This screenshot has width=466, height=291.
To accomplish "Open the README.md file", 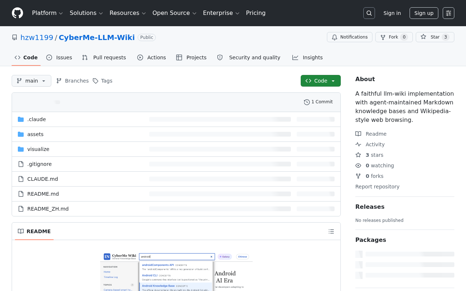I will (43, 194).
